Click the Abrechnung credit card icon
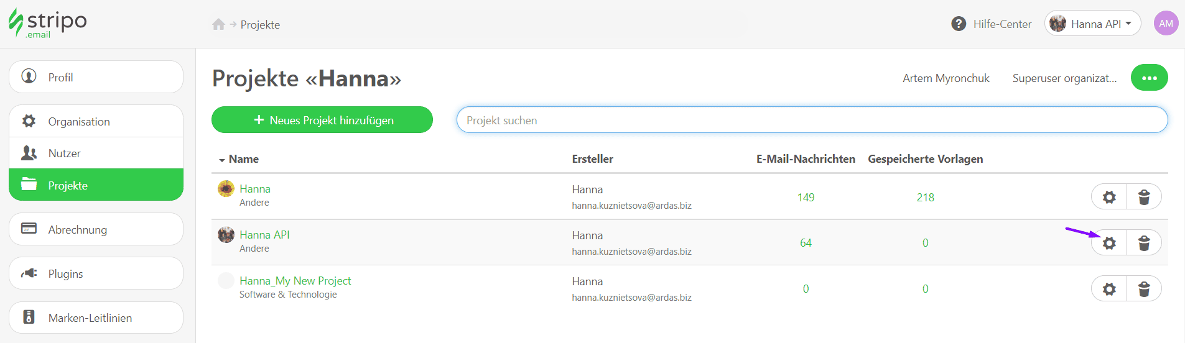1185x343 pixels. coord(29,228)
